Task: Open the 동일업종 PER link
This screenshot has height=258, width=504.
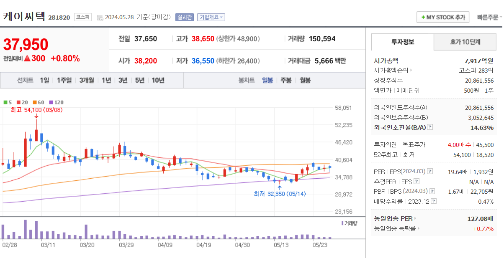Action: (395, 218)
